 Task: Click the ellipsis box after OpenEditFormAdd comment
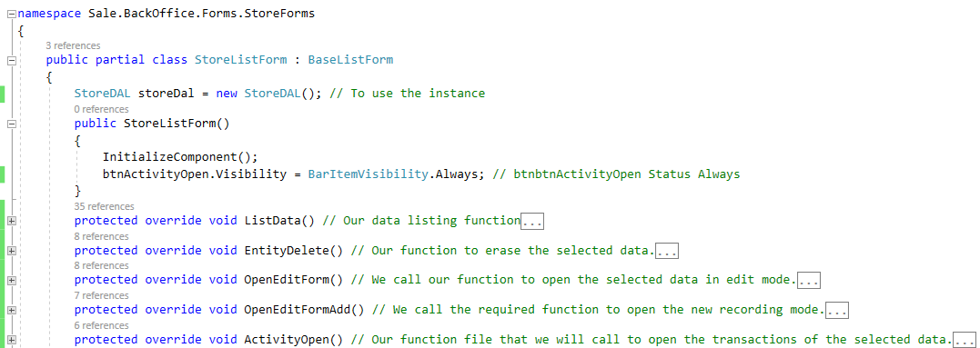click(837, 310)
